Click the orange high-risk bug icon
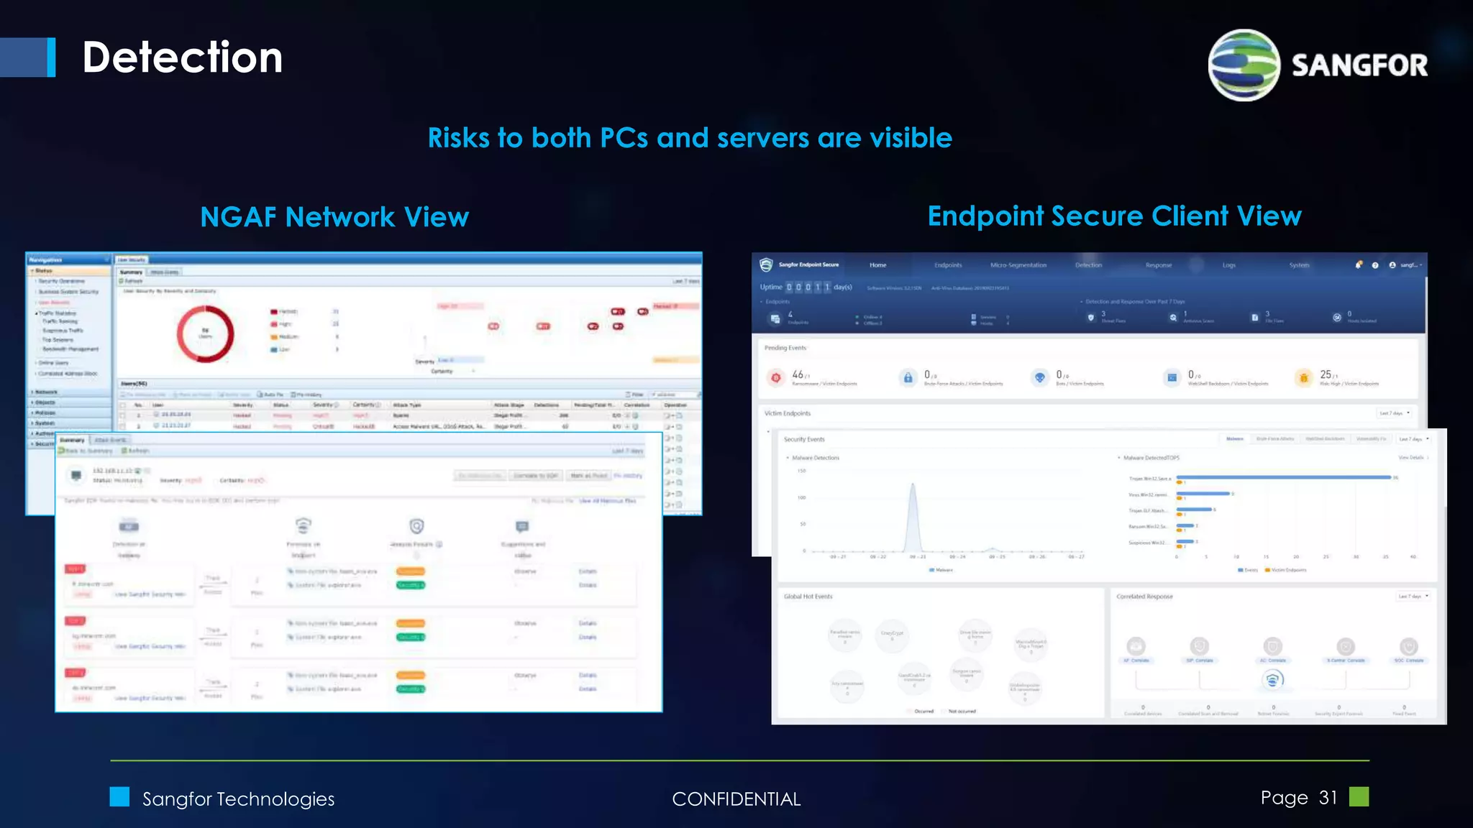1473x828 pixels. [1304, 377]
